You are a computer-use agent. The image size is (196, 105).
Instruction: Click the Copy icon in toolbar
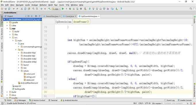click(x=25, y=9)
